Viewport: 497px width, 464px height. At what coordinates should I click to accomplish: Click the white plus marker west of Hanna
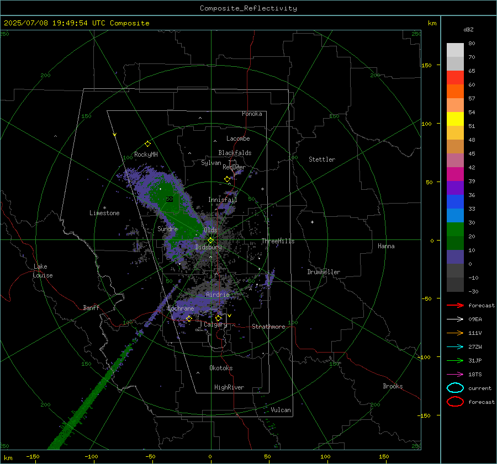312,222
